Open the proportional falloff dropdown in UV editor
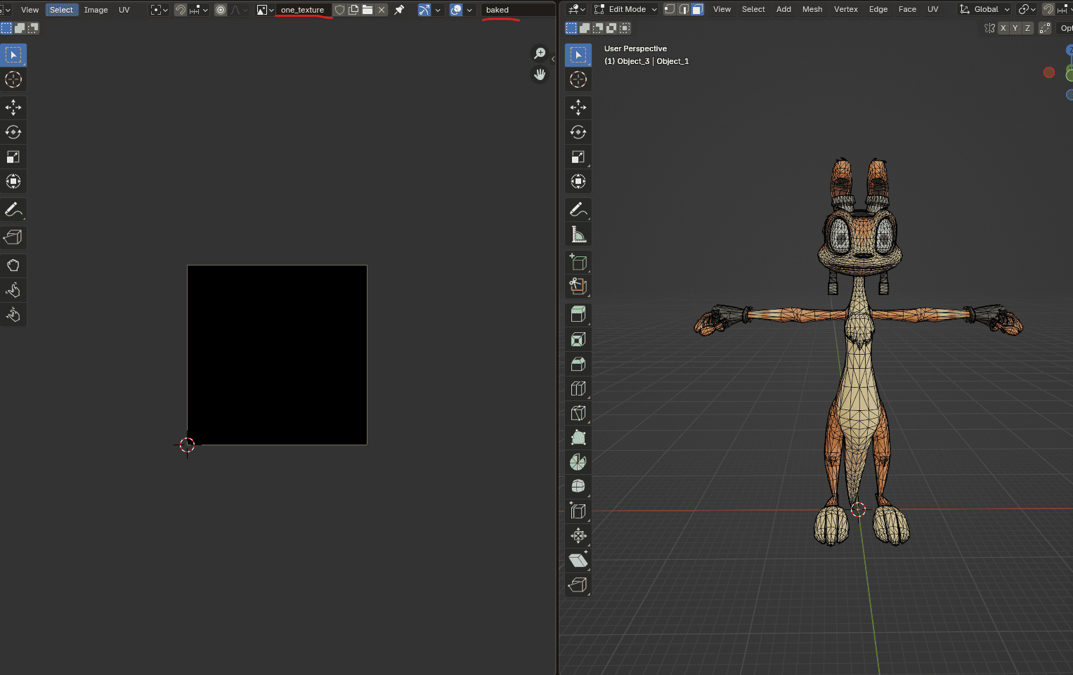 pyautogui.click(x=240, y=10)
